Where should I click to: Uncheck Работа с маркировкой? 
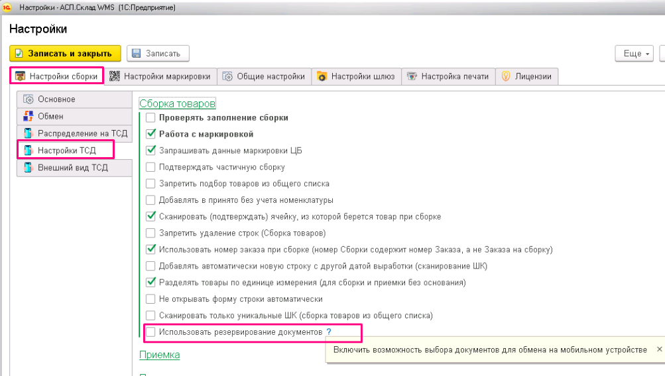[x=151, y=134]
